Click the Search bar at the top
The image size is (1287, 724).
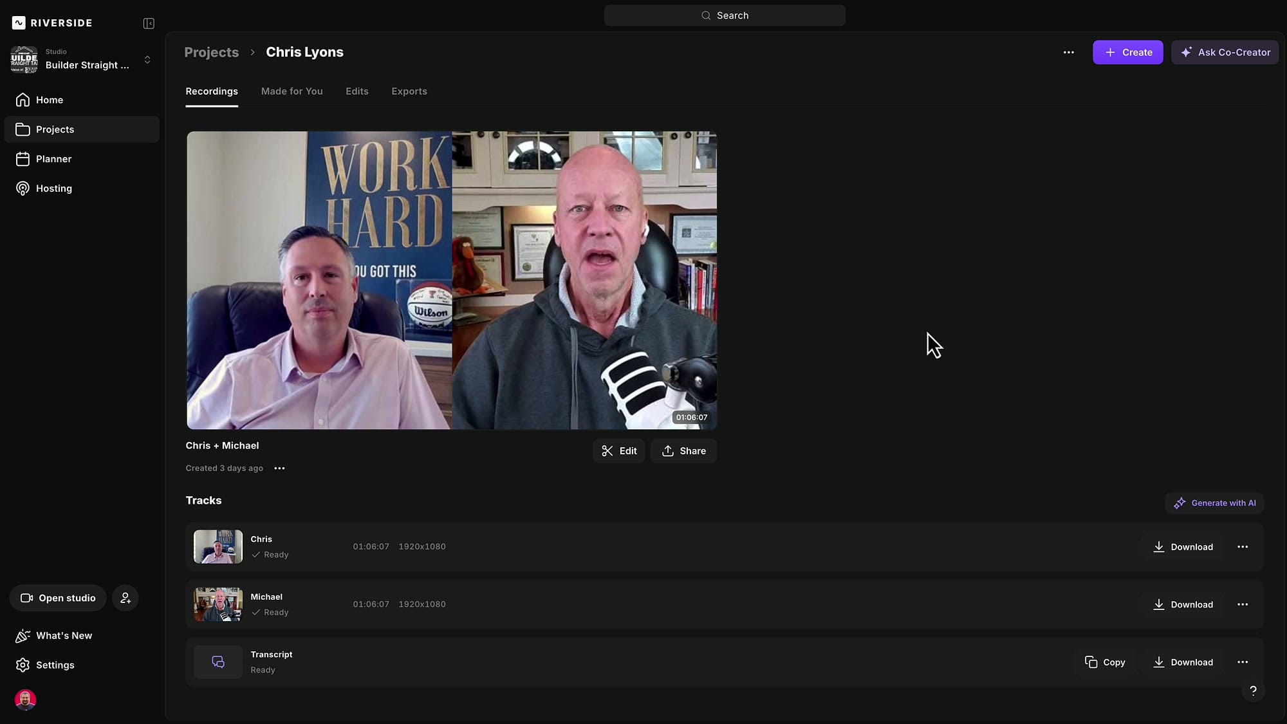click(x=725, y=15)
